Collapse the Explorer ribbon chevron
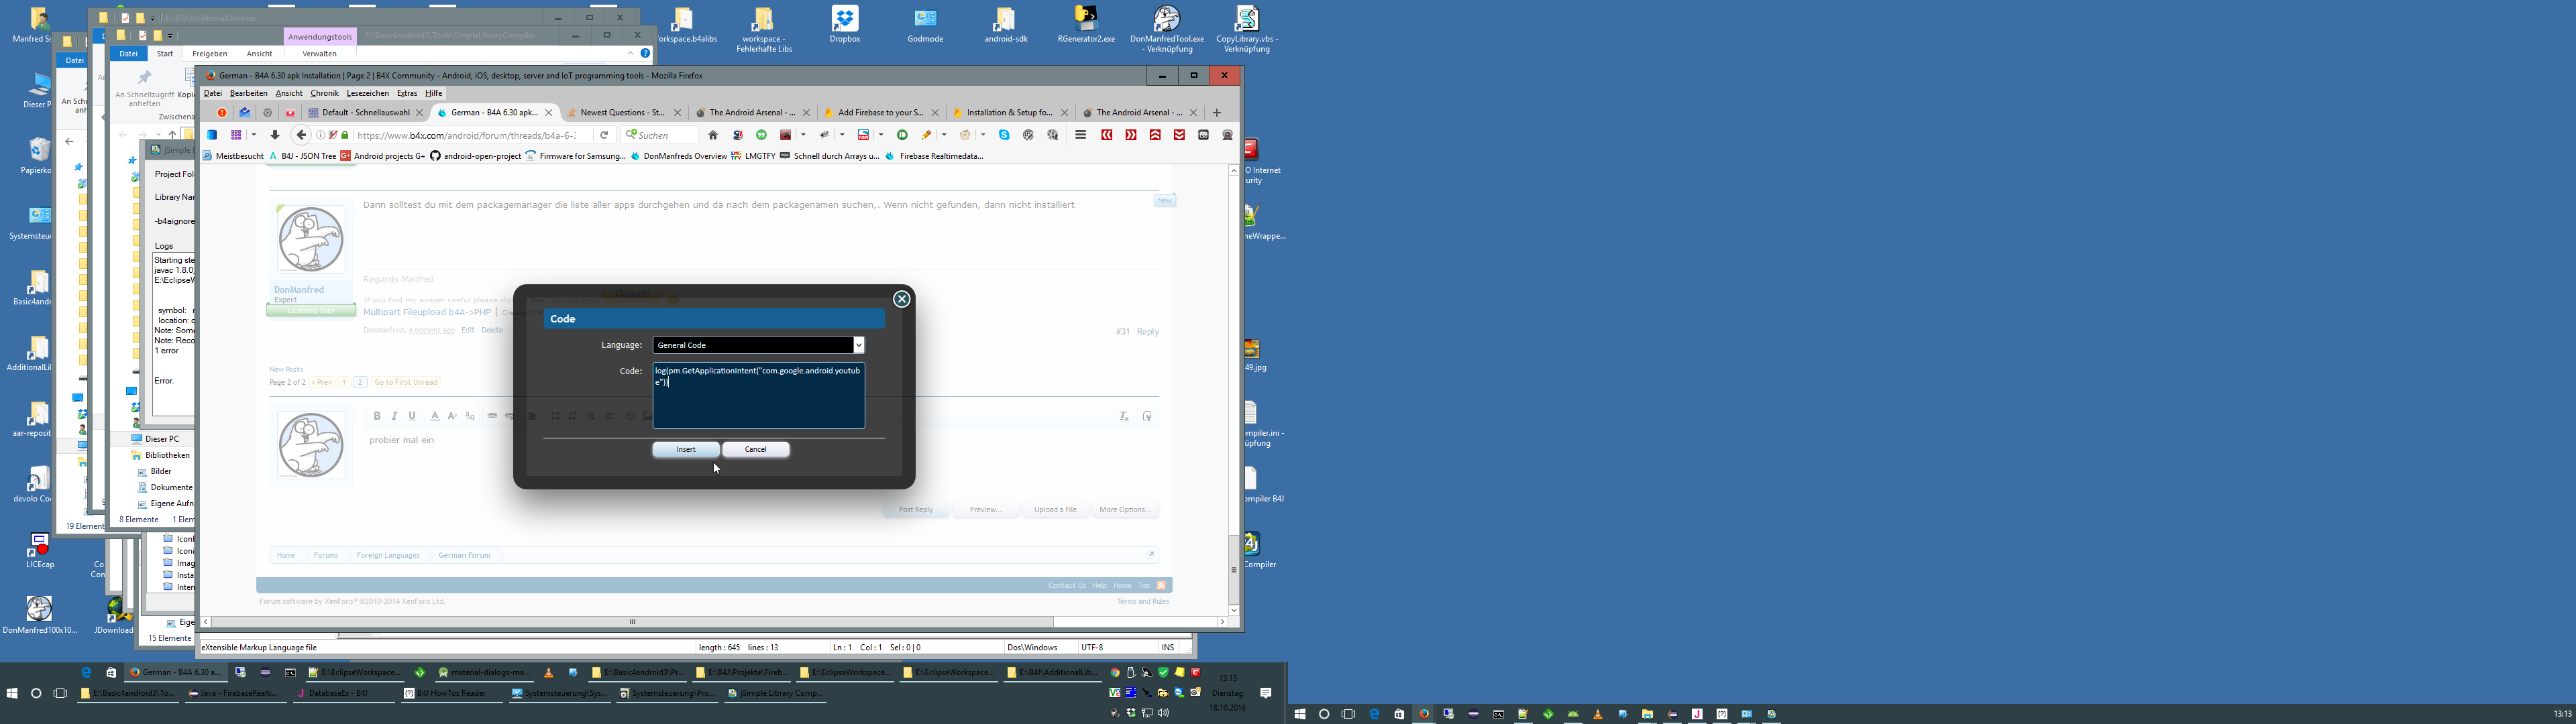Image resolution: width=2576 pixels, height=724 pixels. coord(631,53)
